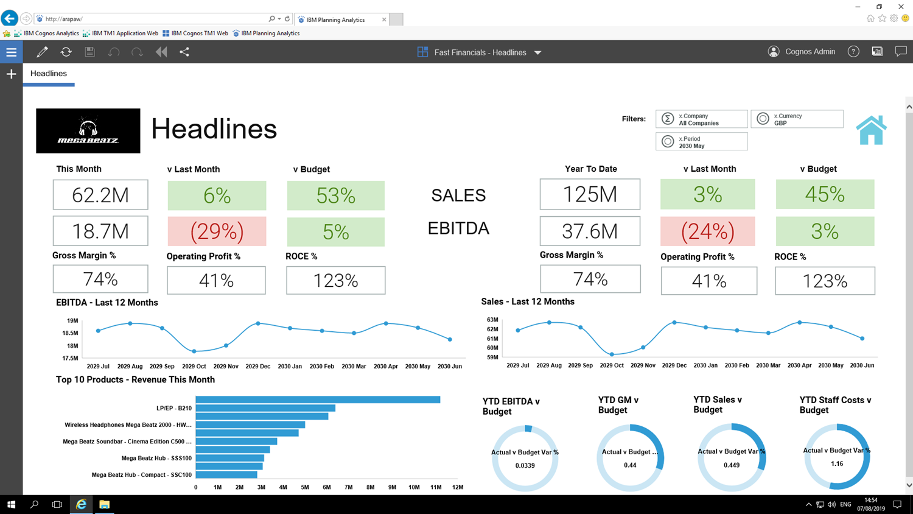
Task: Open the hamburger navigation menu
Action: (x=11, y=52)
